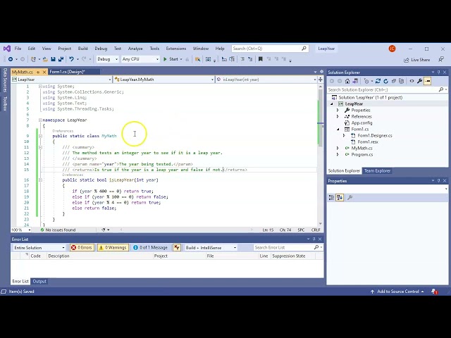The image size is (451, 338).
Task: Click Show All Files in Solution Explorer
Action: click(x=402, y=82)
